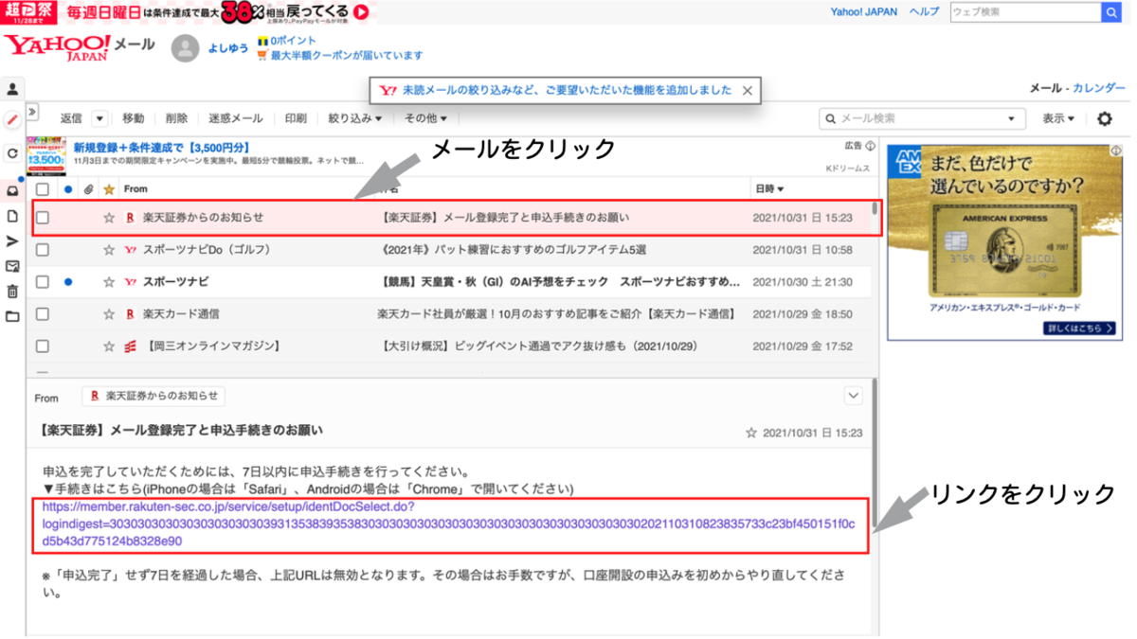Viewport: 1137px width, 639px height.
Task: Click the 0ポイント link
Action: [293, 42]
